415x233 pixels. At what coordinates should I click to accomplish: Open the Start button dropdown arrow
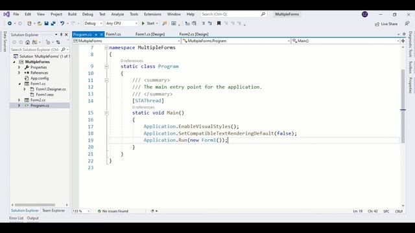pyautogui.click(x=157, y=23)
